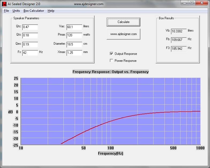The image size is (210, 168).
Task: Focus the Fs frequency field
Action: point(30,53)
